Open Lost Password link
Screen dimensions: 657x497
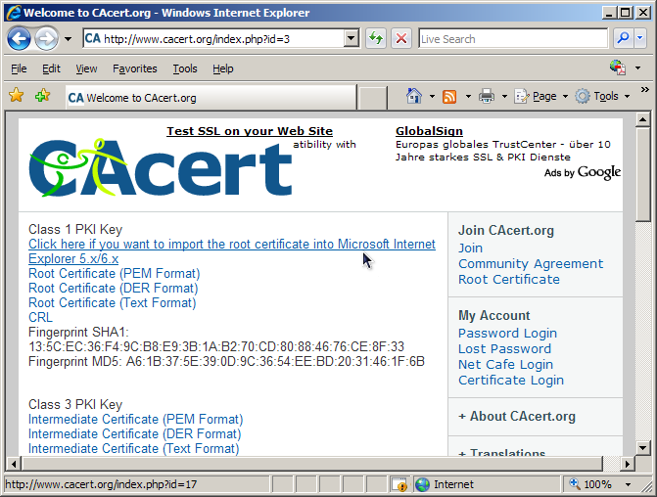pyautogui.click(x=504, y=348)
